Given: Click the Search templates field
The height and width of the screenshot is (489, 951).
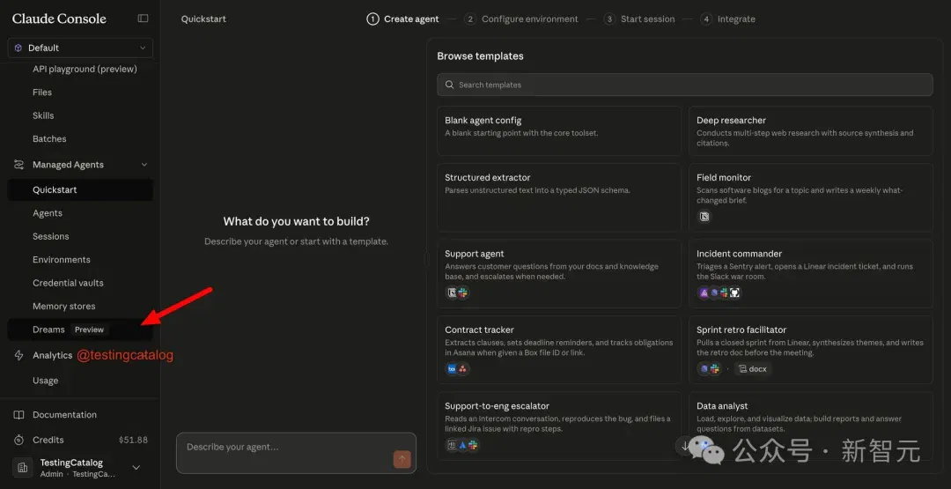Looking at the screenshot, I should 685,85.
